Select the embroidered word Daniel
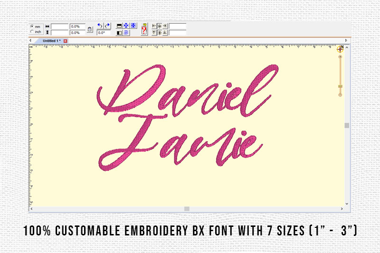 click(x=187, y=91)
